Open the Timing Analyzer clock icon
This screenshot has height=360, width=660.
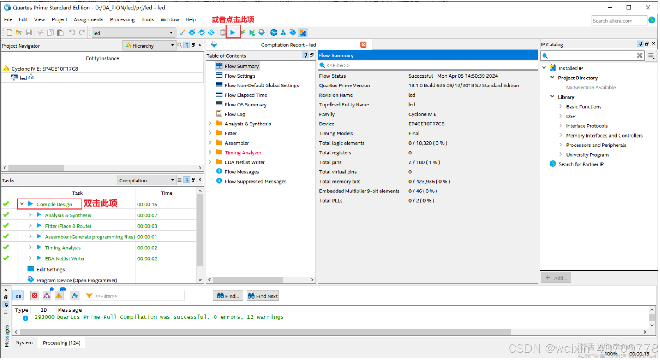click(x=274, y=32)
